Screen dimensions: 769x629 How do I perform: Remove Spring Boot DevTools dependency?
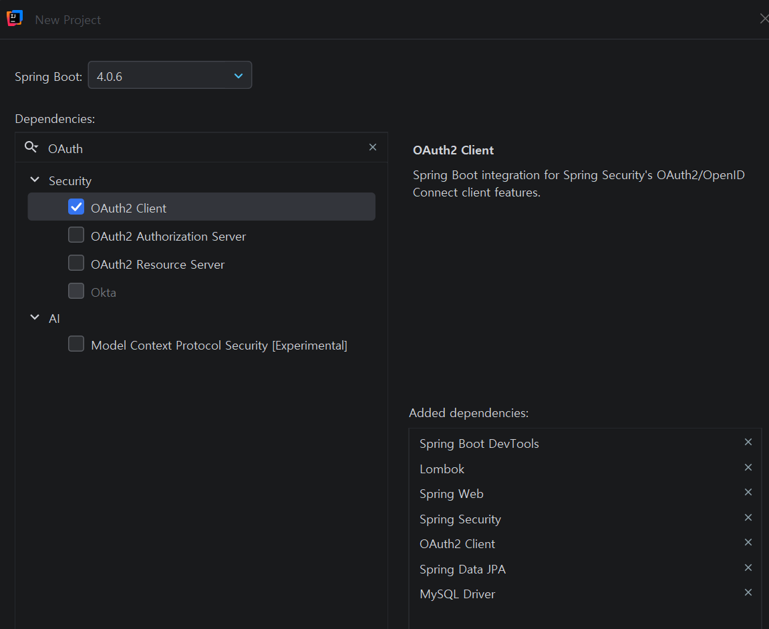coord(748,442)
